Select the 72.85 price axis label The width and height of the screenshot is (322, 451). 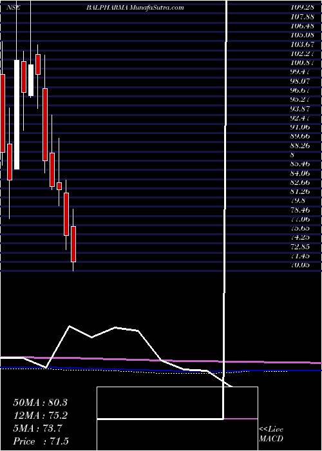[x=300, y=247]
